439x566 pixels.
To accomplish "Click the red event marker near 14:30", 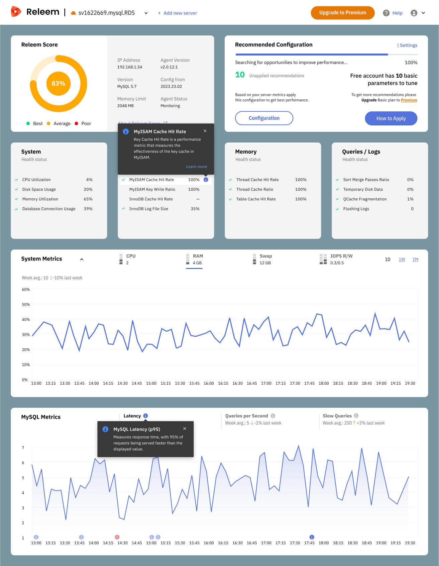I will [117, 537].
